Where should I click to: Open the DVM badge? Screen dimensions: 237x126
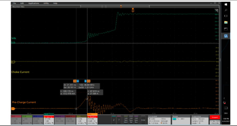143,120
